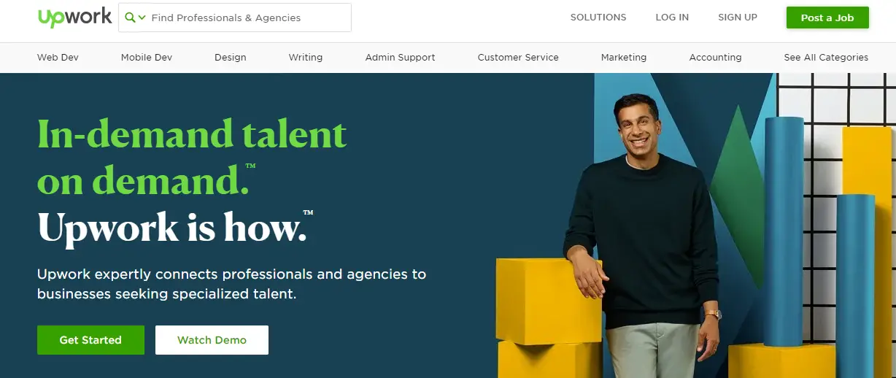Expand the search type dropdown arrow
Image resolution: width=896 pixels, height=378 pixels.
142,18
